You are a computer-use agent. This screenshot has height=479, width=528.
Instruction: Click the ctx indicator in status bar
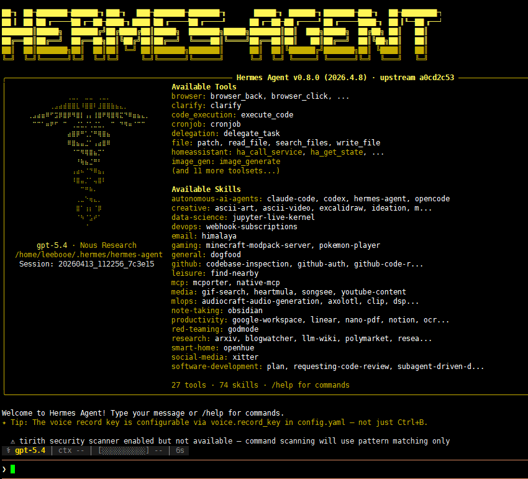point(71,450)
